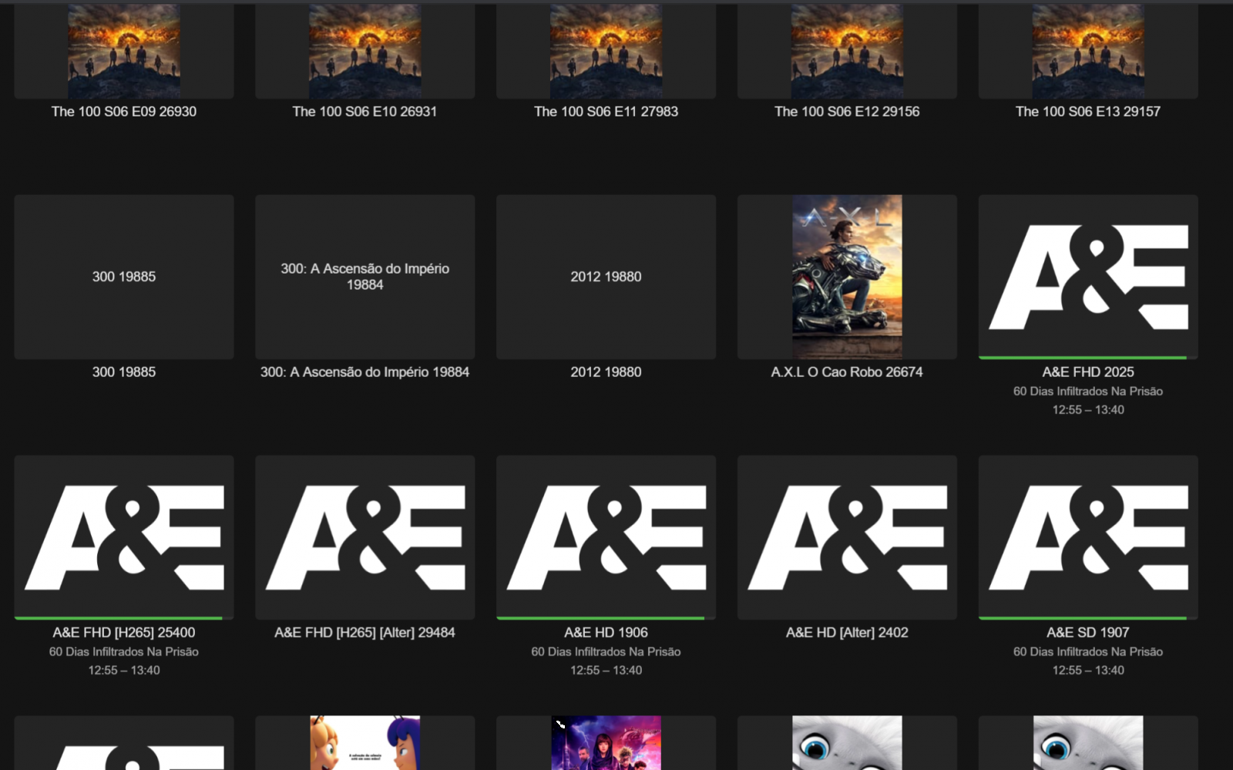Click progress bar under A&E FHD [H265] 25400 logo

(x=124, y=618)
